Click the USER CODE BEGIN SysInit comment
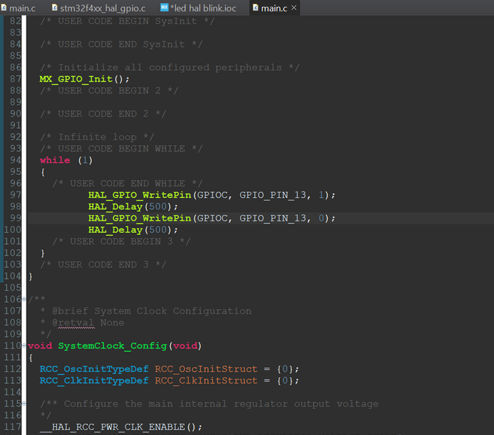 tap(127, 21)
